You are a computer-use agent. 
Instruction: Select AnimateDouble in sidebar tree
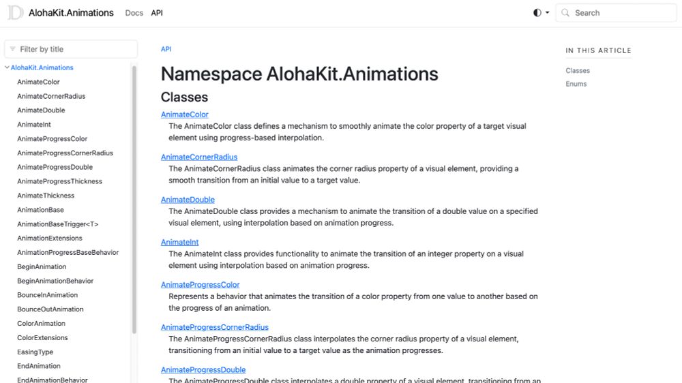click(41, 110)
